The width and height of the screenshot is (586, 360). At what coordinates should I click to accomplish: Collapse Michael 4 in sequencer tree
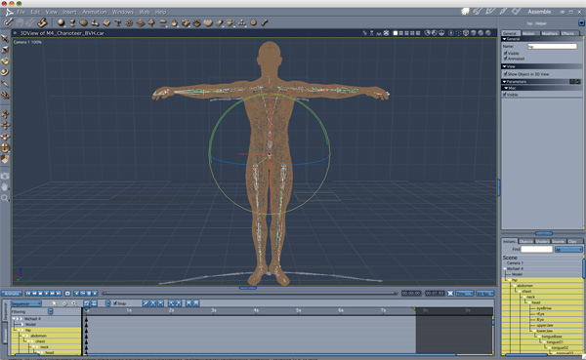14,319
